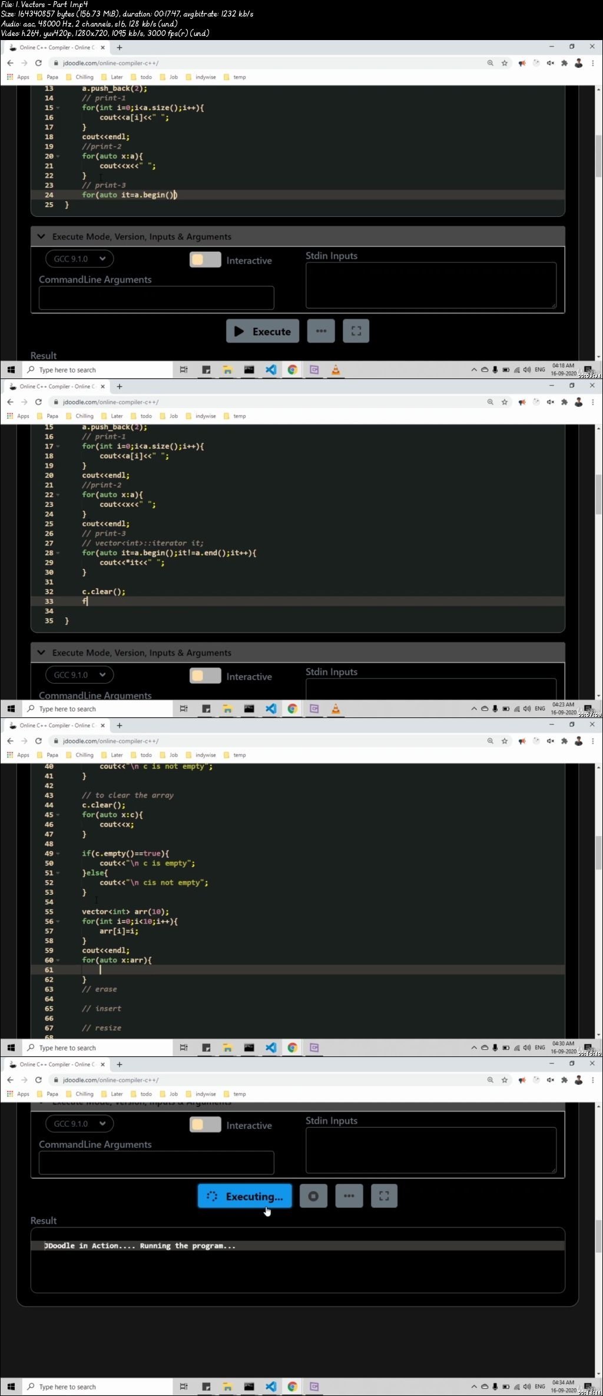Open Windows Start button in 04:18 AM frame

pyautogui.click(x=11, y=370)
